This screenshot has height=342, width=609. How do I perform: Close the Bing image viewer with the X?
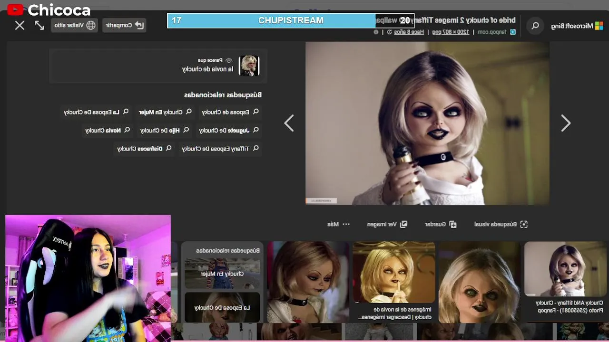coord(20,26)
